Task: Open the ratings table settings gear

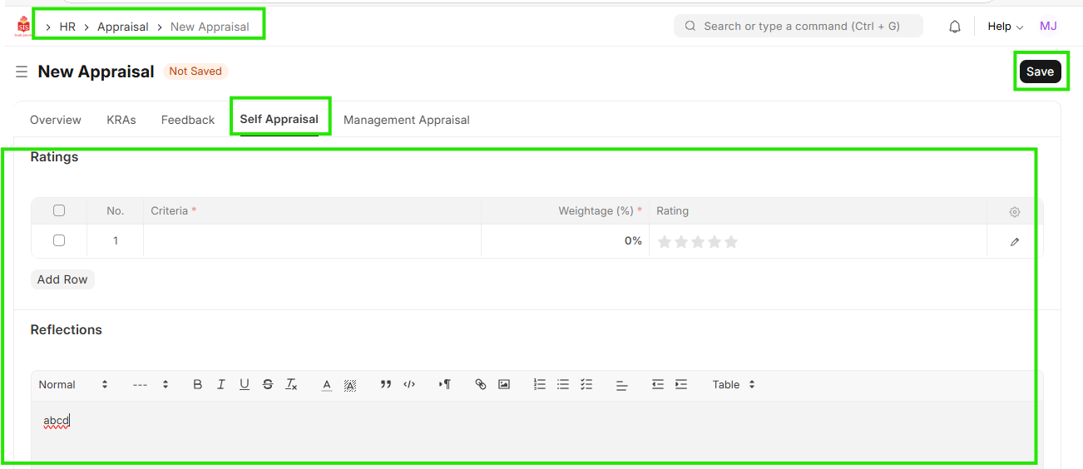Action: pos(1015,212)
